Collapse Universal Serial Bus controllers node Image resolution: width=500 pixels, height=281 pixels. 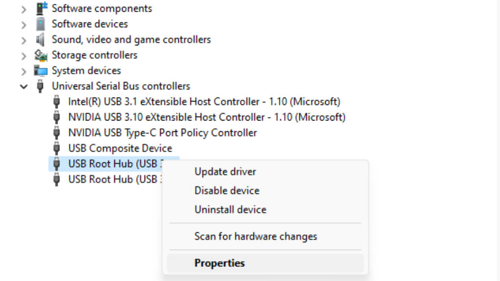click(23, 86)
